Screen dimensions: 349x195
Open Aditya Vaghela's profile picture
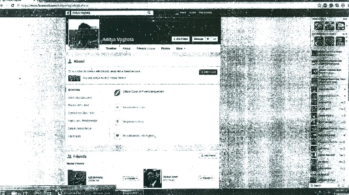tap(84, 34)
